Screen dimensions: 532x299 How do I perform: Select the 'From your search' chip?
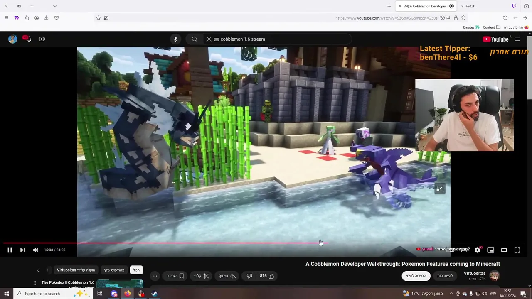[x=114, y=270]
